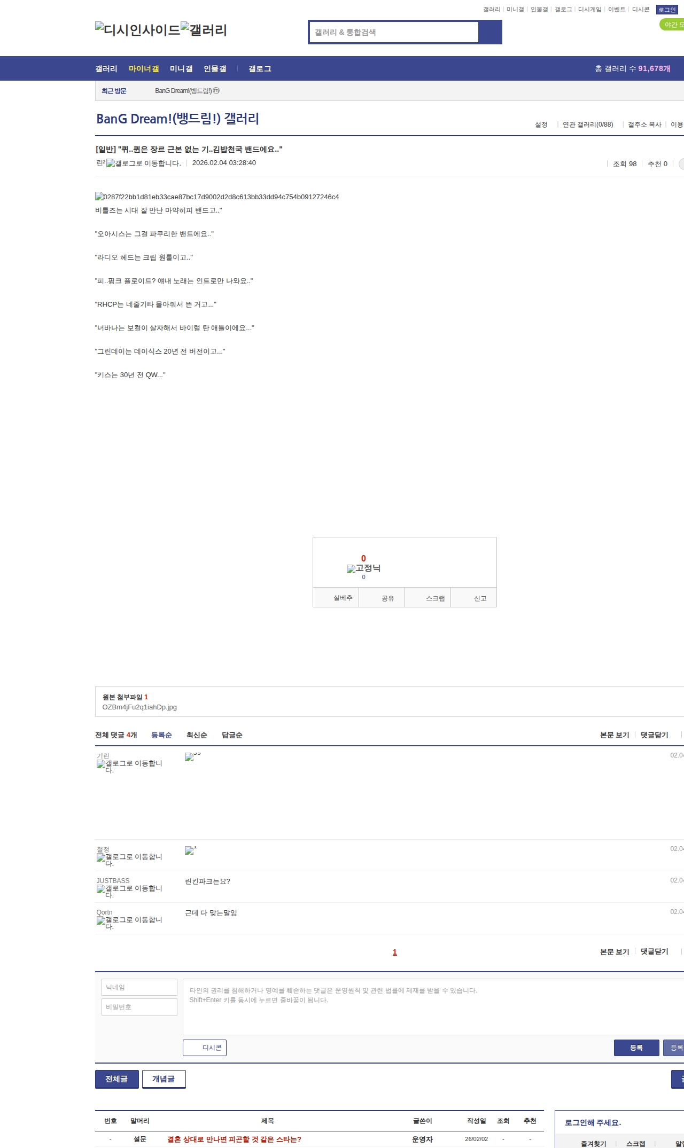Click the comment text 근데 다 맞는말임
The width and height of the screenshot is (684, 1148).
(211, 912)
